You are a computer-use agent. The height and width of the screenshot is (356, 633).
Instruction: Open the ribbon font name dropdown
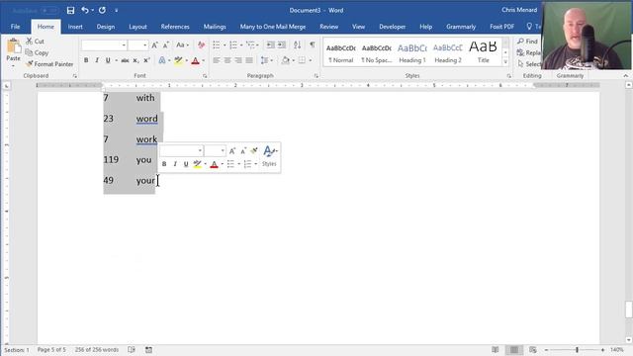pos(124,45)
